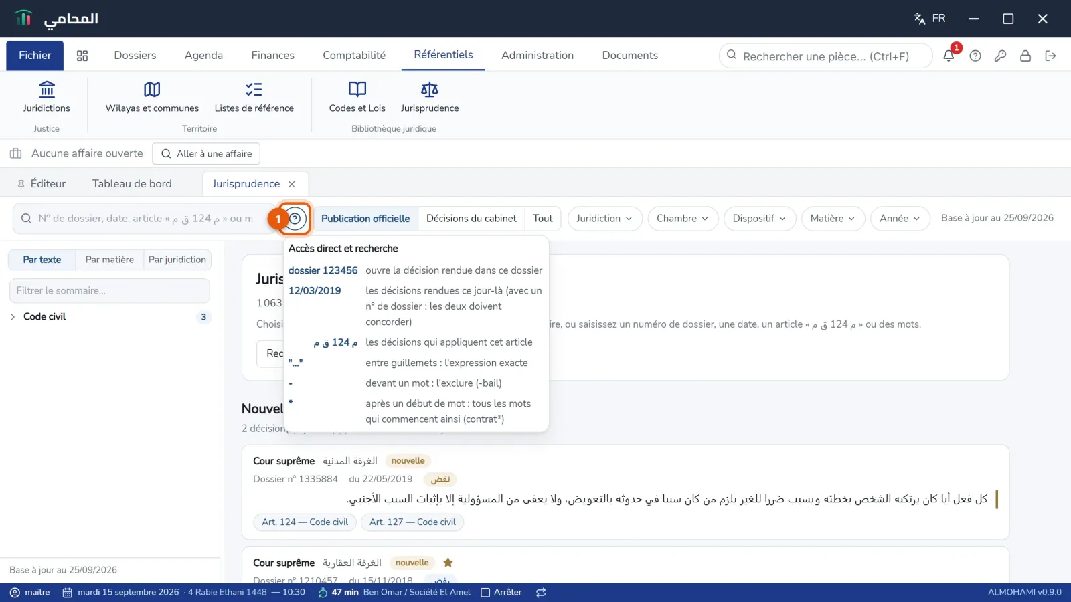Switch summary to Par matière

coord(110,260)
